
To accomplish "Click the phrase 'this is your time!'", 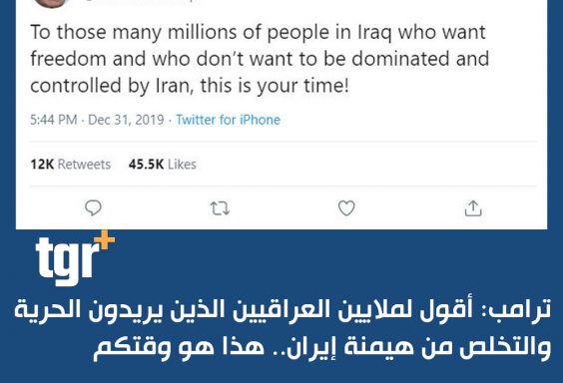I will 275,86.
